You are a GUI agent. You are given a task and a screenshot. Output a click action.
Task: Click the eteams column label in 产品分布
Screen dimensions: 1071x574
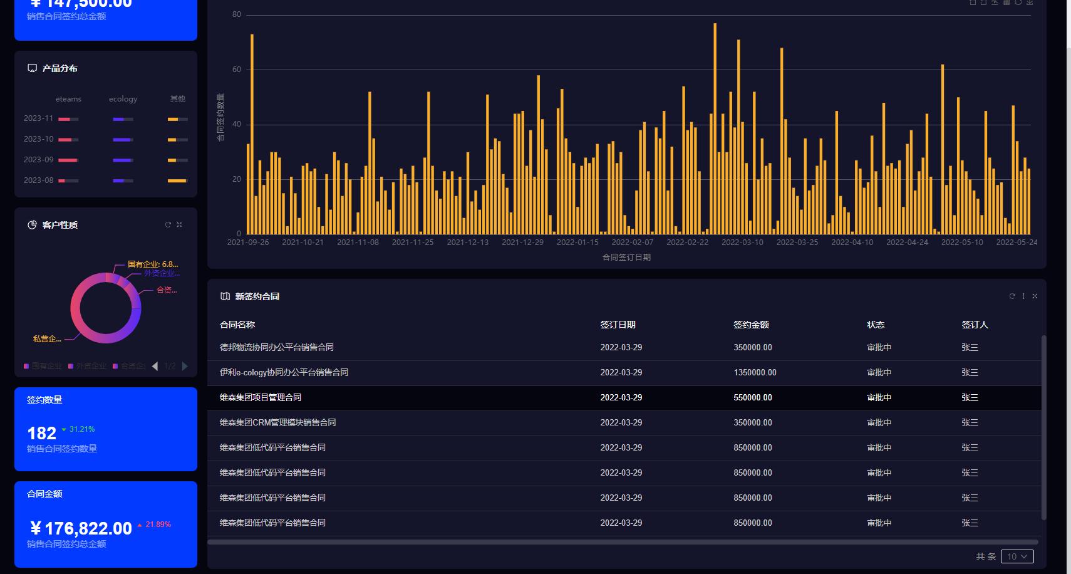tap(68, 99)
